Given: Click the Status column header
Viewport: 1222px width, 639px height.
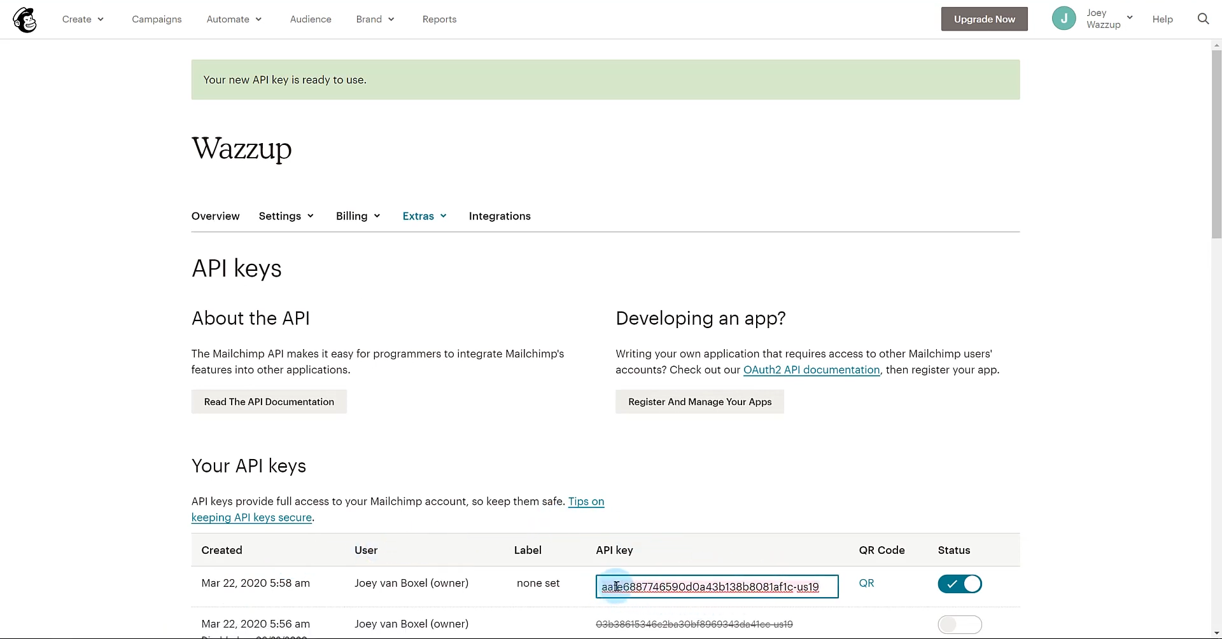Looking at the screenshot, I should coord(953,551).
